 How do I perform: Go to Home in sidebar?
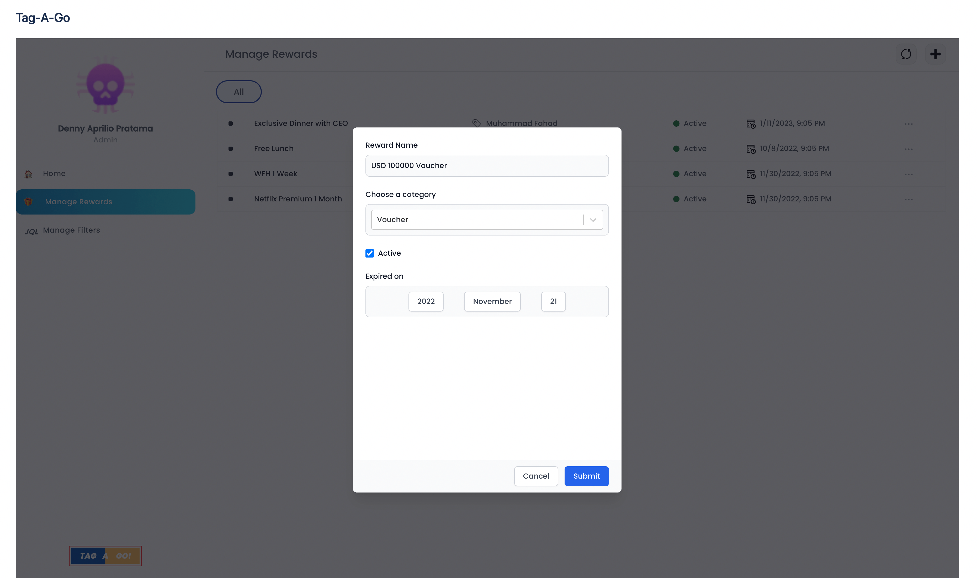pos(54,174)
